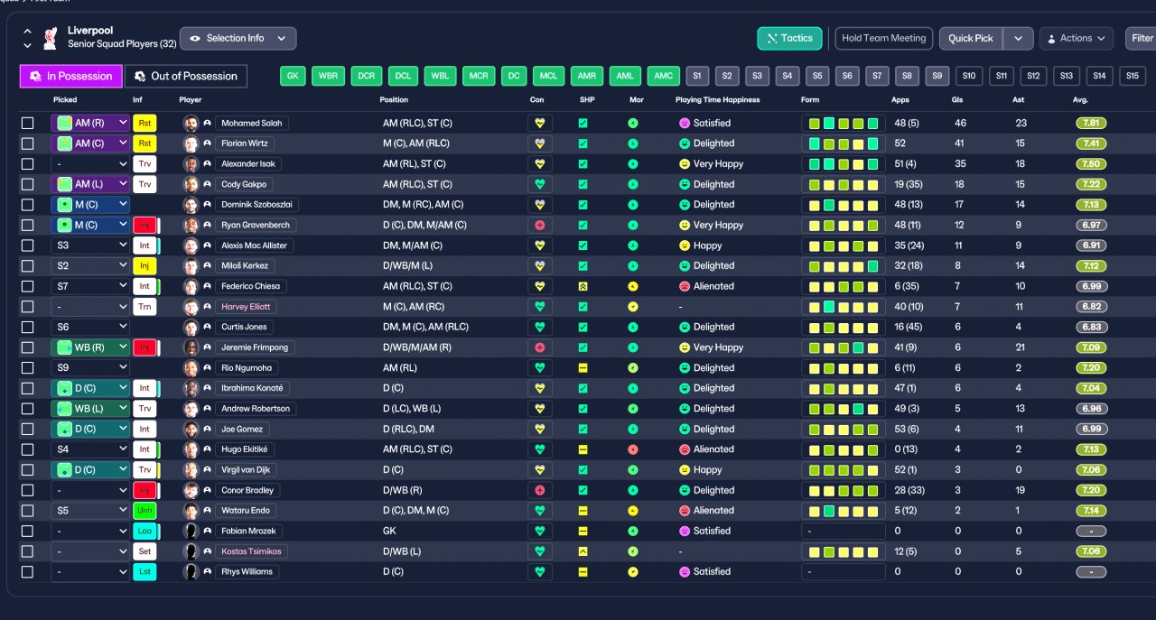The width and height of the screenshot is (1156, 620).
Task: Open Alexis Mac Allister's S3 picked dropdown
Action: pos(90,245)
